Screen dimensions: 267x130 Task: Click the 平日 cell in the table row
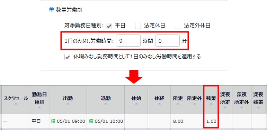click(39, 121)
